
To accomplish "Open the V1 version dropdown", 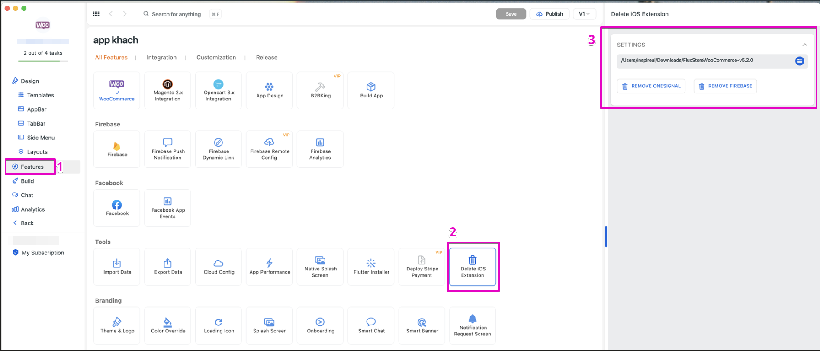I will (x=584, y=14).
